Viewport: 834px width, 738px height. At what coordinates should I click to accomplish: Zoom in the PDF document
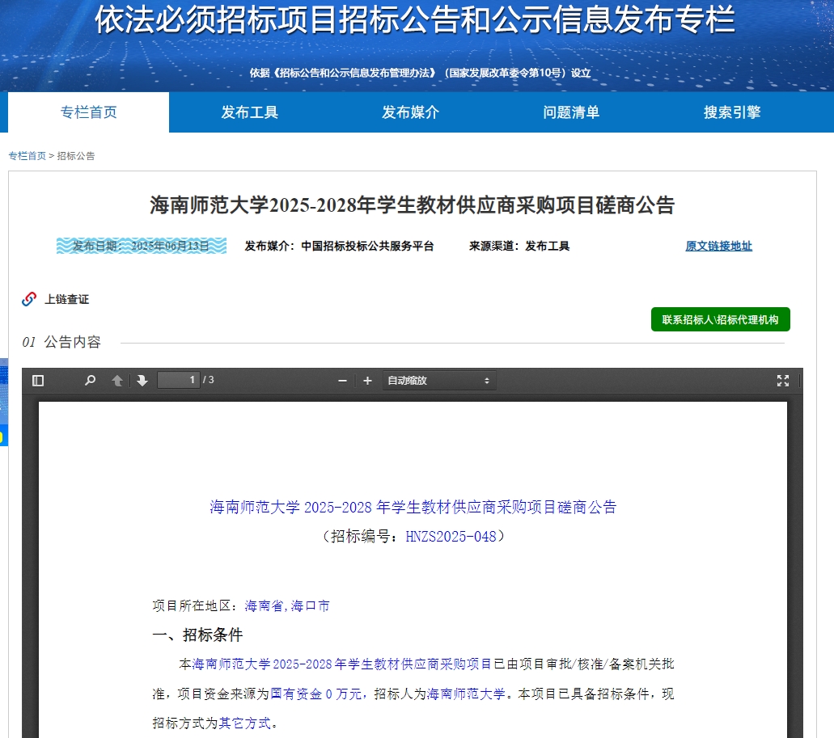[367, 381]
